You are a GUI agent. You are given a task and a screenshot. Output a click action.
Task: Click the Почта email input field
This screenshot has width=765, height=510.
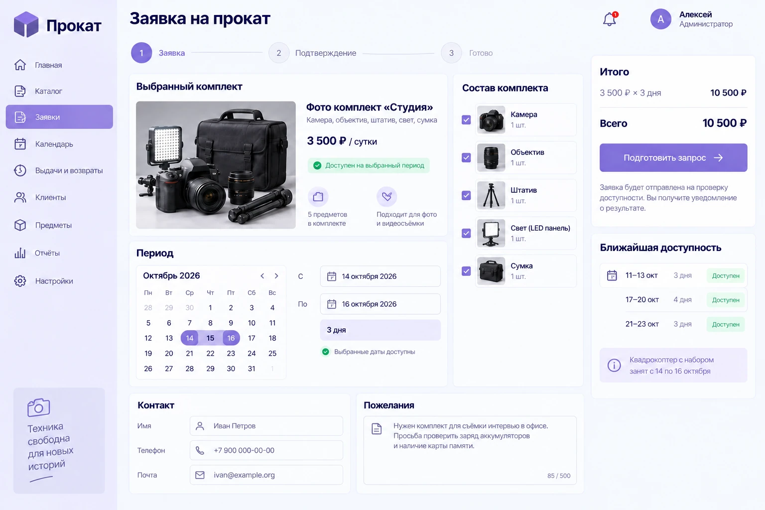pyautogui.click(x=266, y=475)
